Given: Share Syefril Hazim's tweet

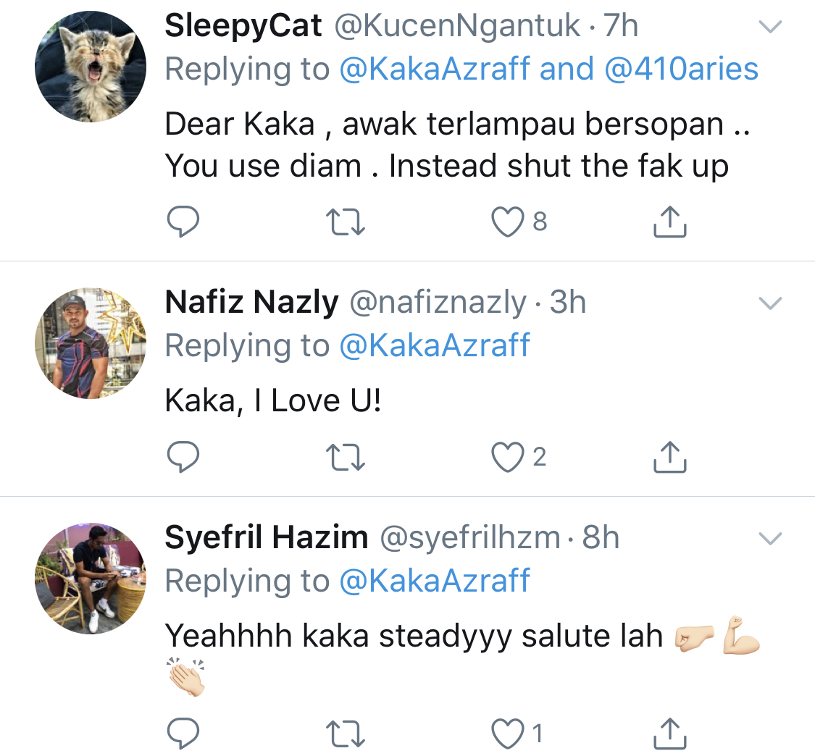Looking at the screenshot, I should pos(669,734).
